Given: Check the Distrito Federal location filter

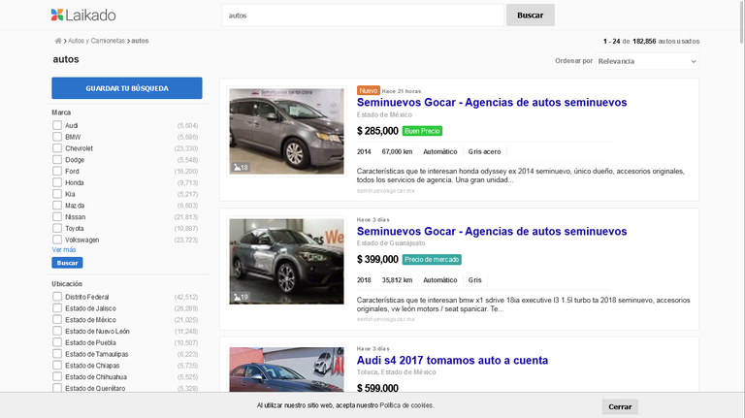Looking at the screenshot, I should click(57, 297).
